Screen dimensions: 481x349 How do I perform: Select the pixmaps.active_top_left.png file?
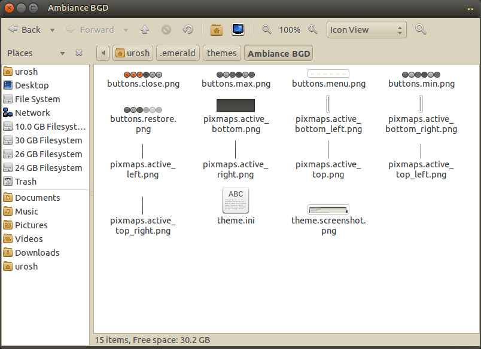point(421,162)
